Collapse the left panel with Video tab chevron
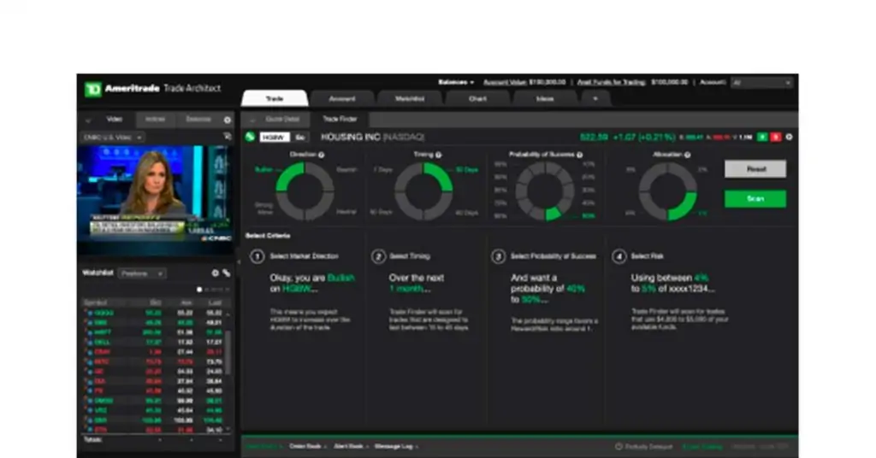 [x=88, y=120]
